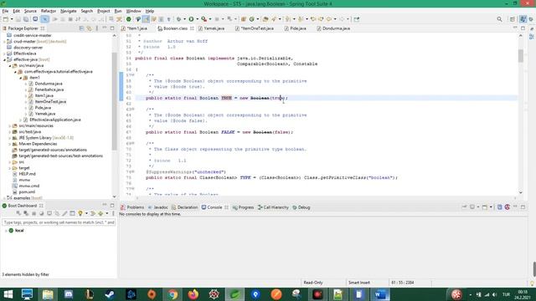The width and height of the screenshot is (536, 301).
Task: Click Collapse All in Package Explorer
Action: pyautogui.click(x=81, y=28)
